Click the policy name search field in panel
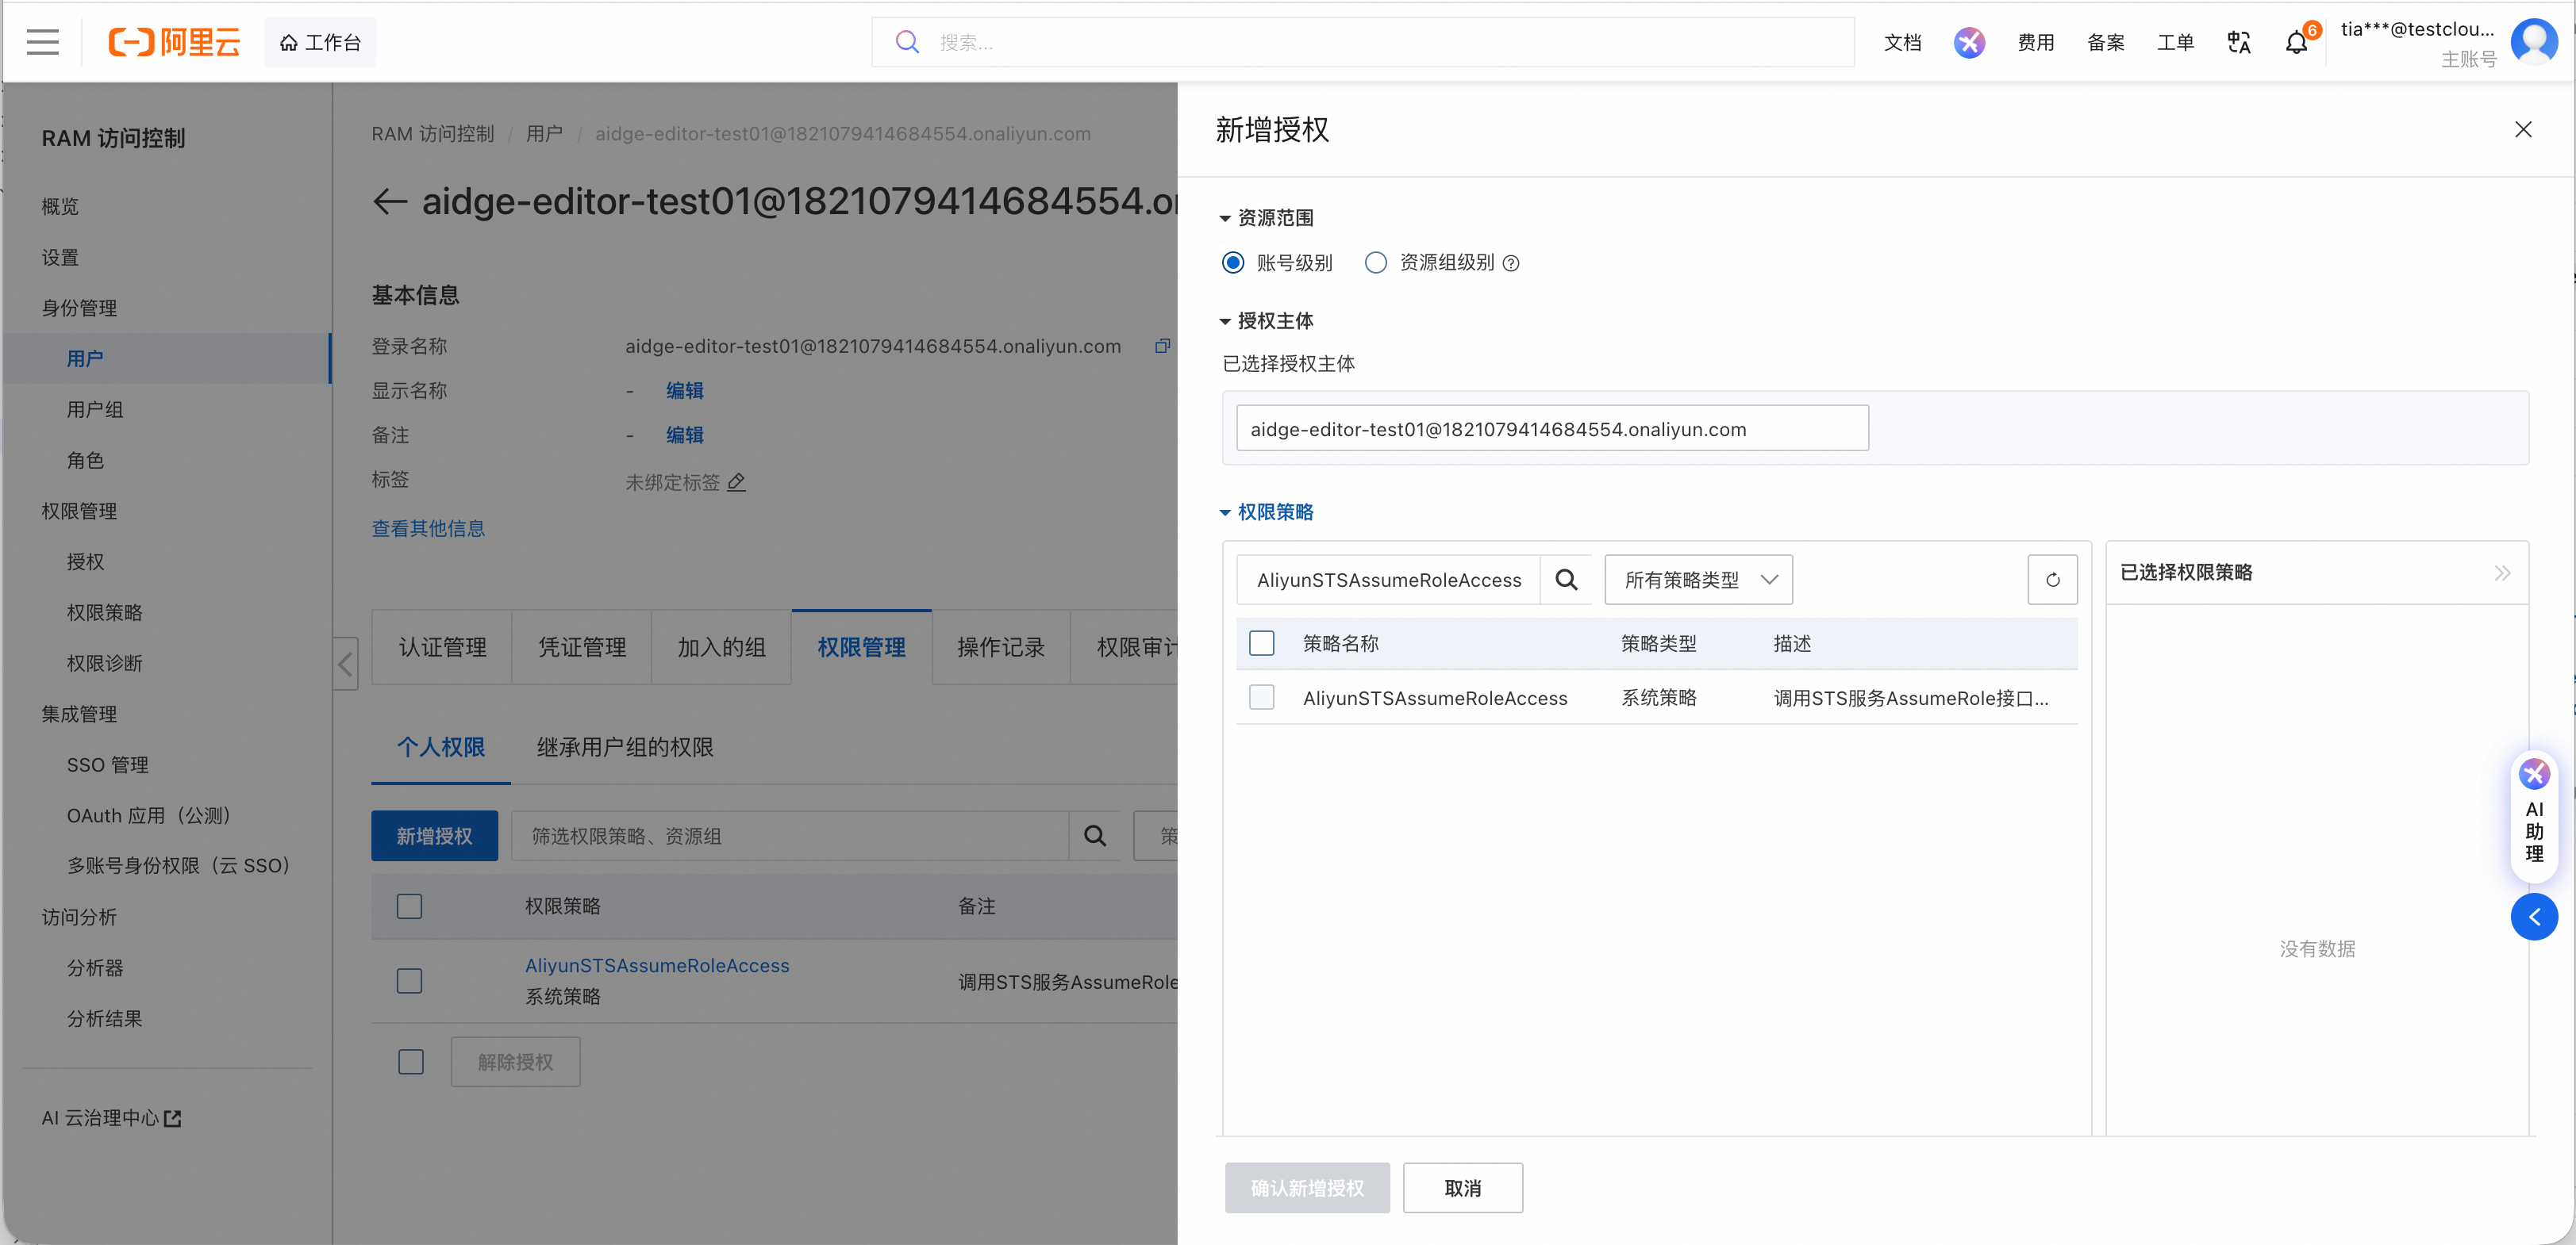 pos(1389,580)
